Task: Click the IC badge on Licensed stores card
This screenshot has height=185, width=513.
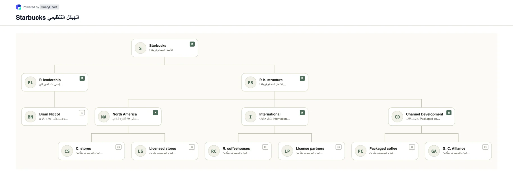Action: tap(192, 147)
